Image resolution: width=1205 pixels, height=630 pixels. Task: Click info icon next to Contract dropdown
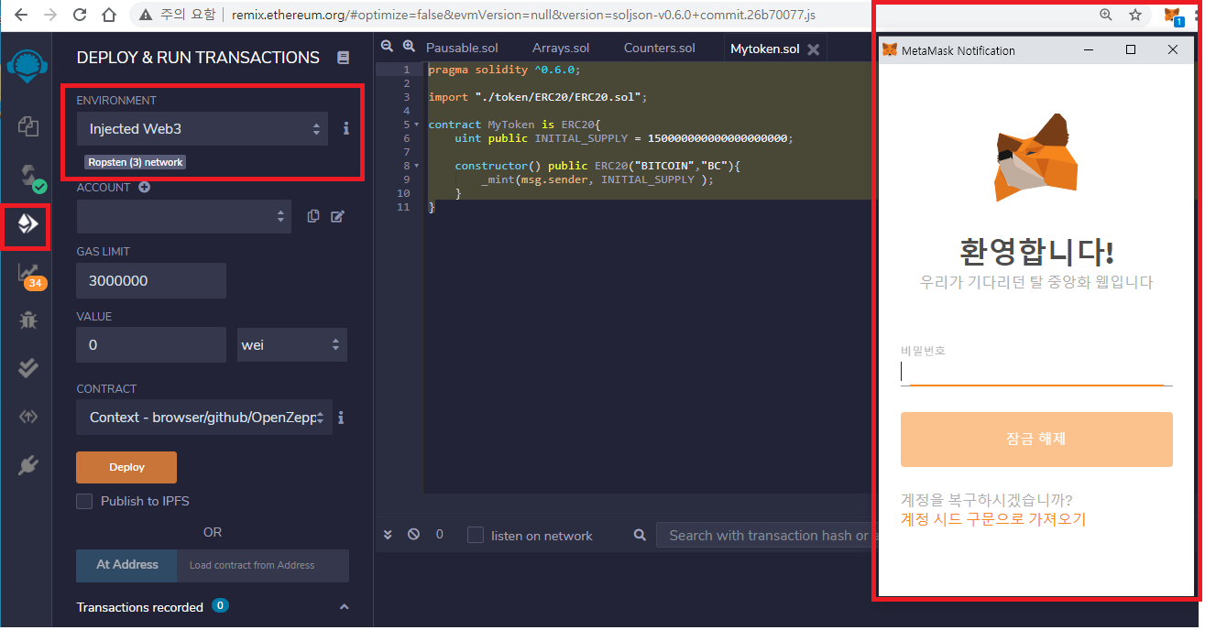click(x=341, y=418)
